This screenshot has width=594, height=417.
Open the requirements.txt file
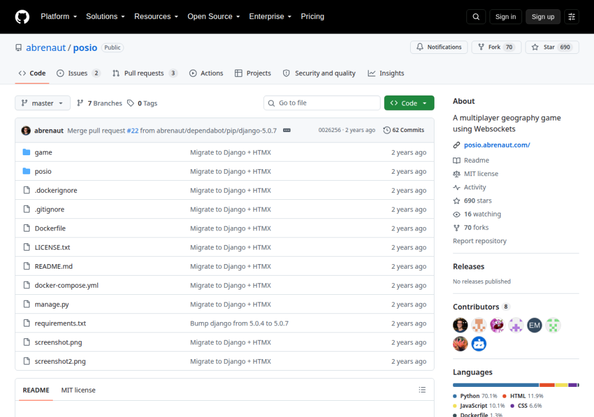[60, 324]
